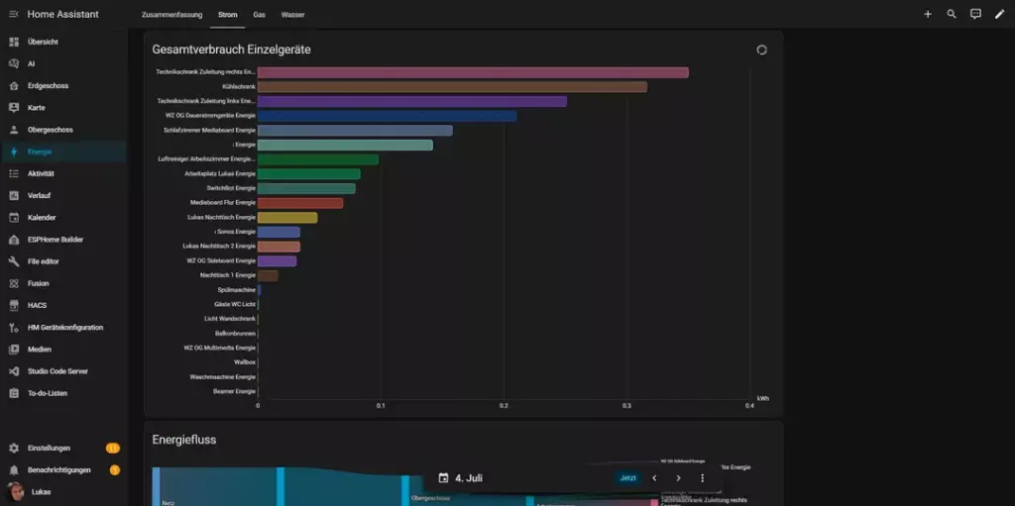Image resolution: width=1015 pixels, height=506 pixels.
Task: Click the Lukas Nachttisch Energie yellow bar
Action: 287,218
